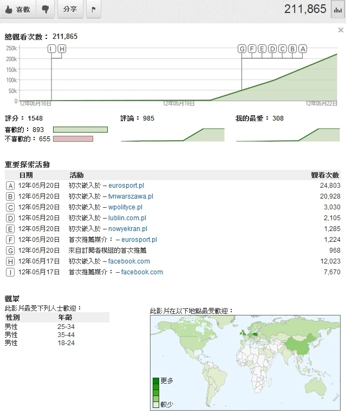The width and height of the screenshot is (346, 415).
Task: Open tvnwarszawa.pl link
Action: pos(130,196)
